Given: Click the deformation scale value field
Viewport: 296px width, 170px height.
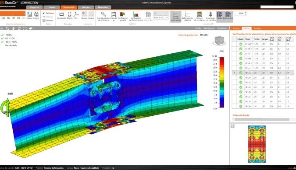Looking at the screenshot, I should [x=239, y=14].
